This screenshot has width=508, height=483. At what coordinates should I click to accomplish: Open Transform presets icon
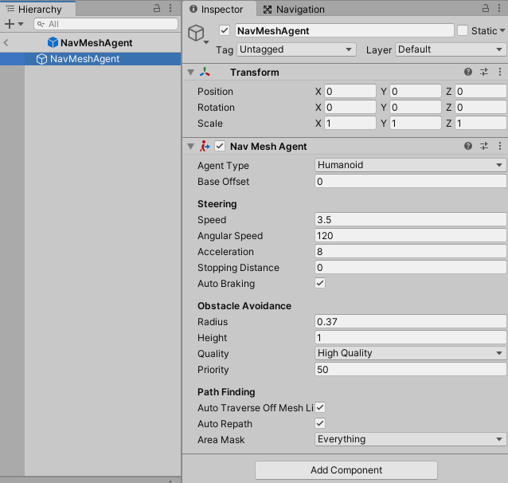tap(484, 72)
